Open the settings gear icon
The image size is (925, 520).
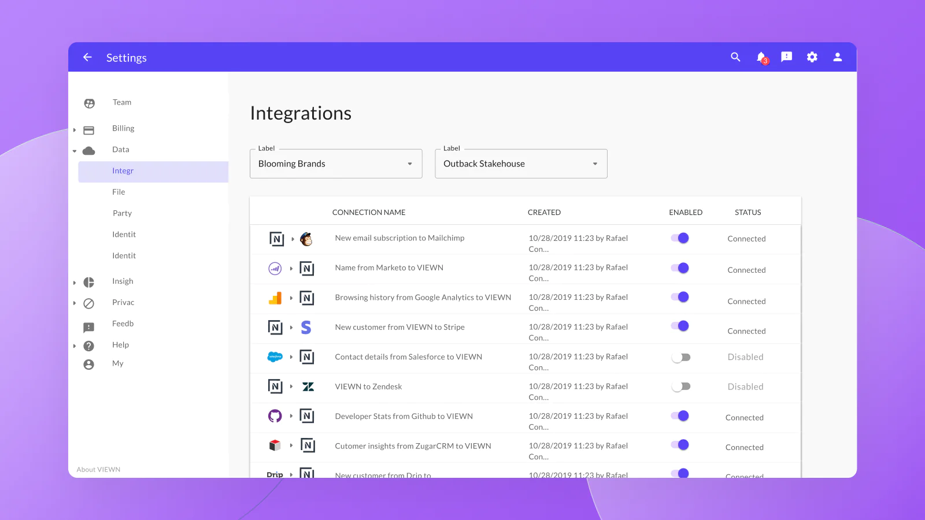coord(812,57)
